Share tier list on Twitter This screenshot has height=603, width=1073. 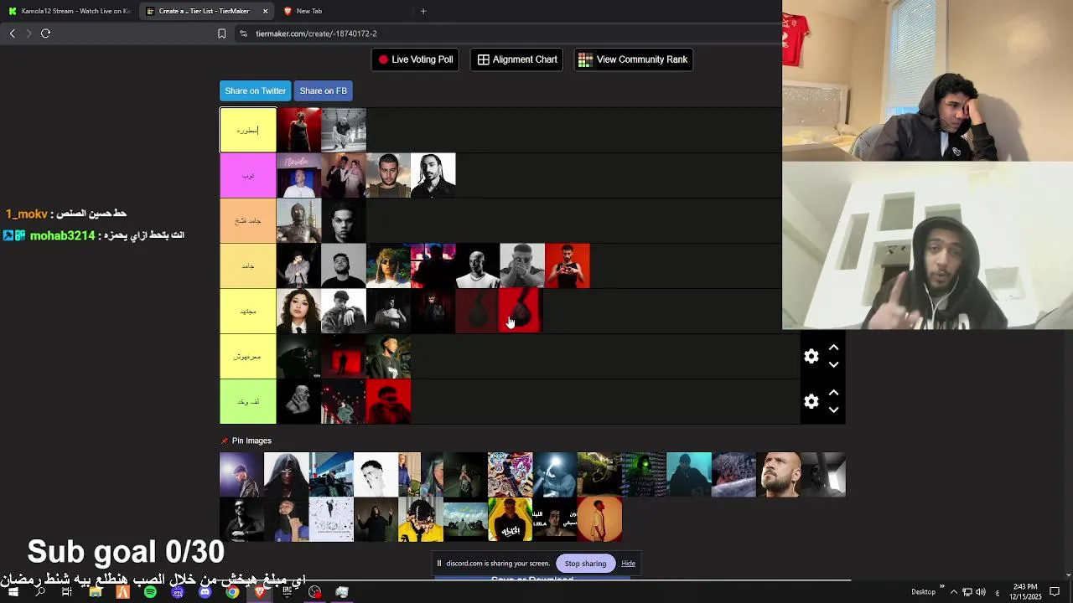click(x=255, y=90)
